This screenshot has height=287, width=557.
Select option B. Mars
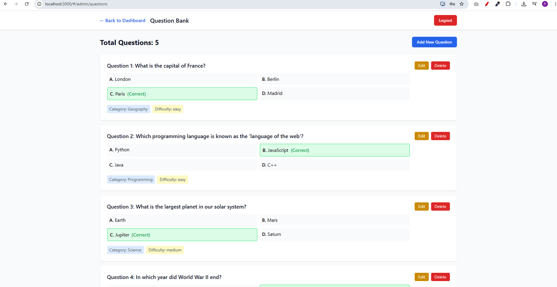(x=335, y=220)
